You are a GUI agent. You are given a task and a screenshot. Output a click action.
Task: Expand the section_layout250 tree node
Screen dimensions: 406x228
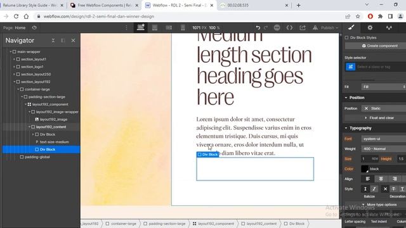14,74
